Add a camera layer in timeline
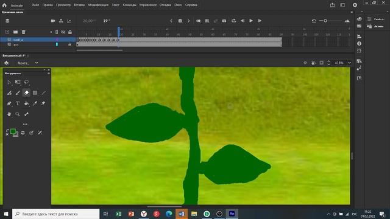Image resolution: width=390 pixels, height=219 pixels. [x=53, y=21]
